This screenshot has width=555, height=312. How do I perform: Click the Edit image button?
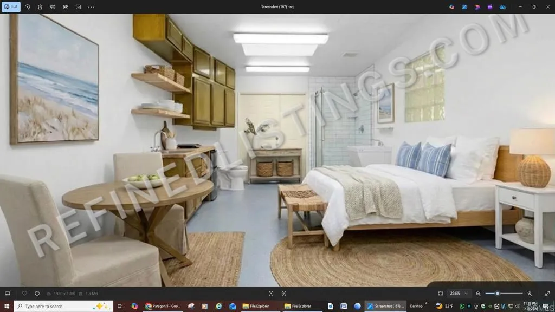(11, 7)
